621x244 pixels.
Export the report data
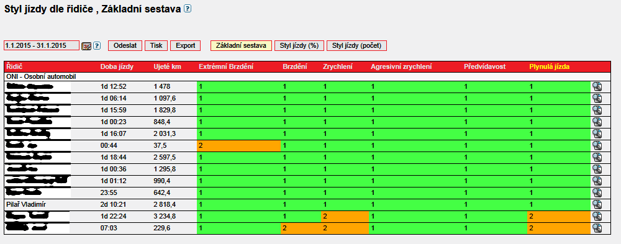(185, 45)
